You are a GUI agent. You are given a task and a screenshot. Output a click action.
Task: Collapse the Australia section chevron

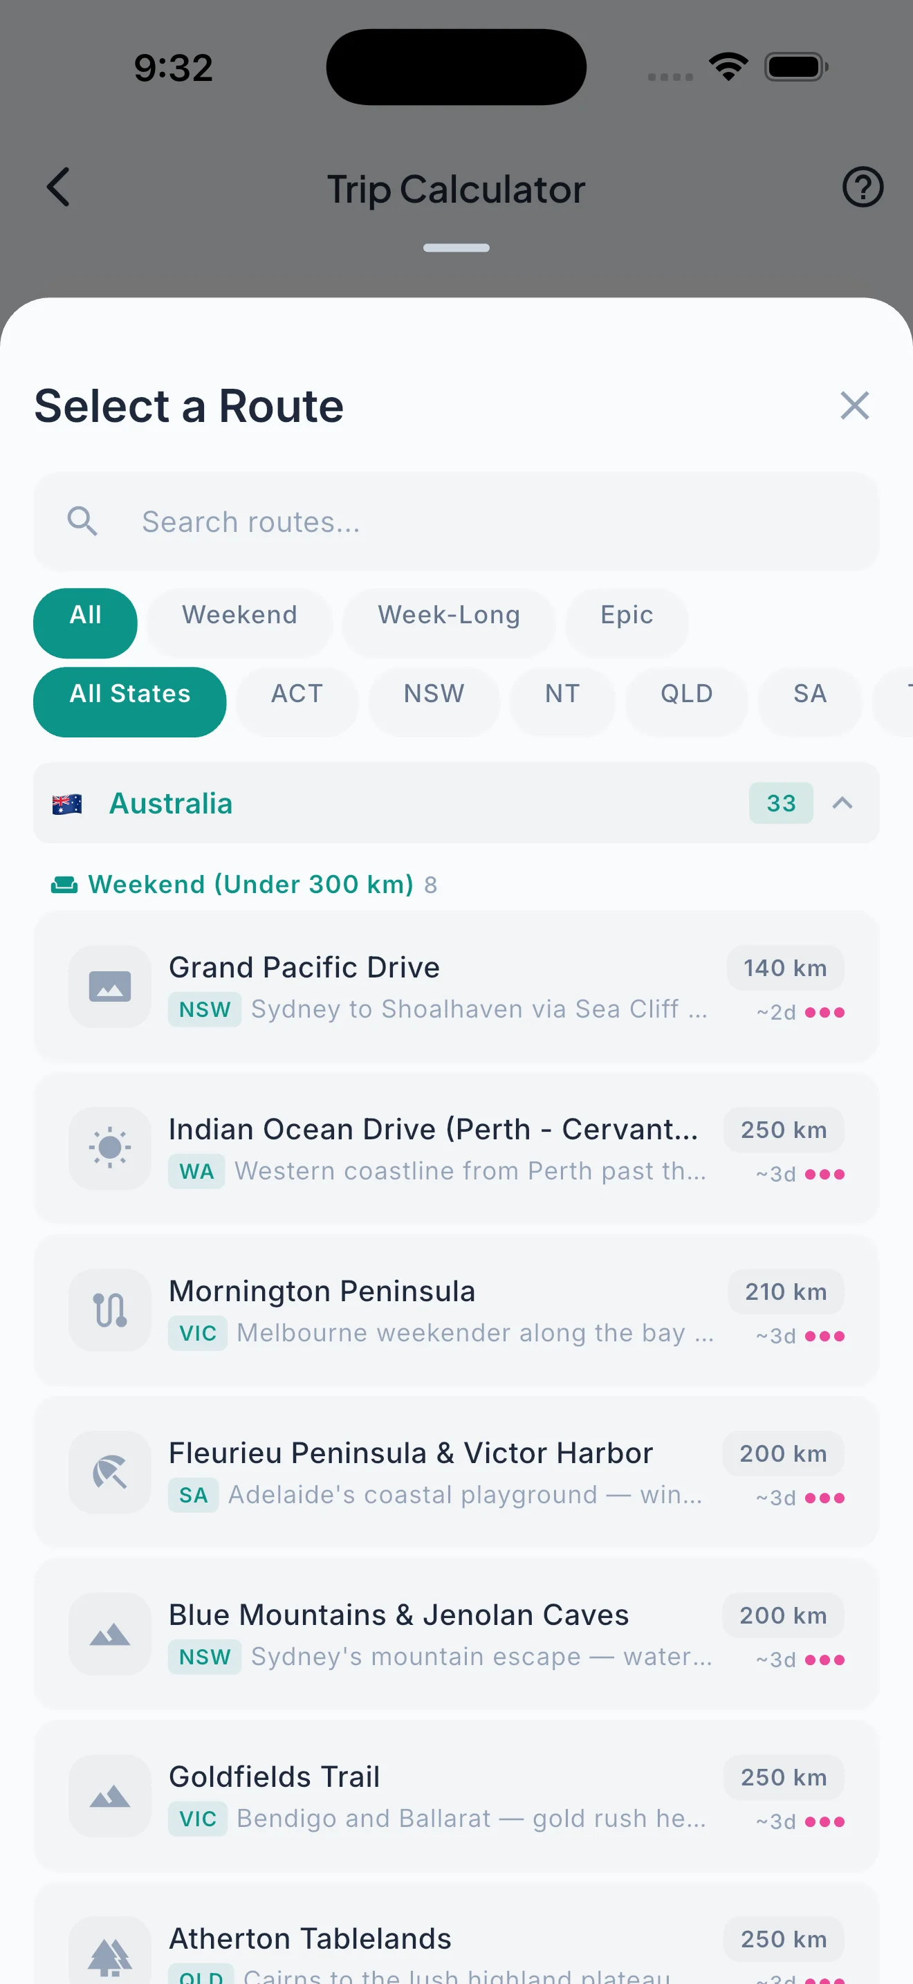pyautogui.click(x=843, y=803)
